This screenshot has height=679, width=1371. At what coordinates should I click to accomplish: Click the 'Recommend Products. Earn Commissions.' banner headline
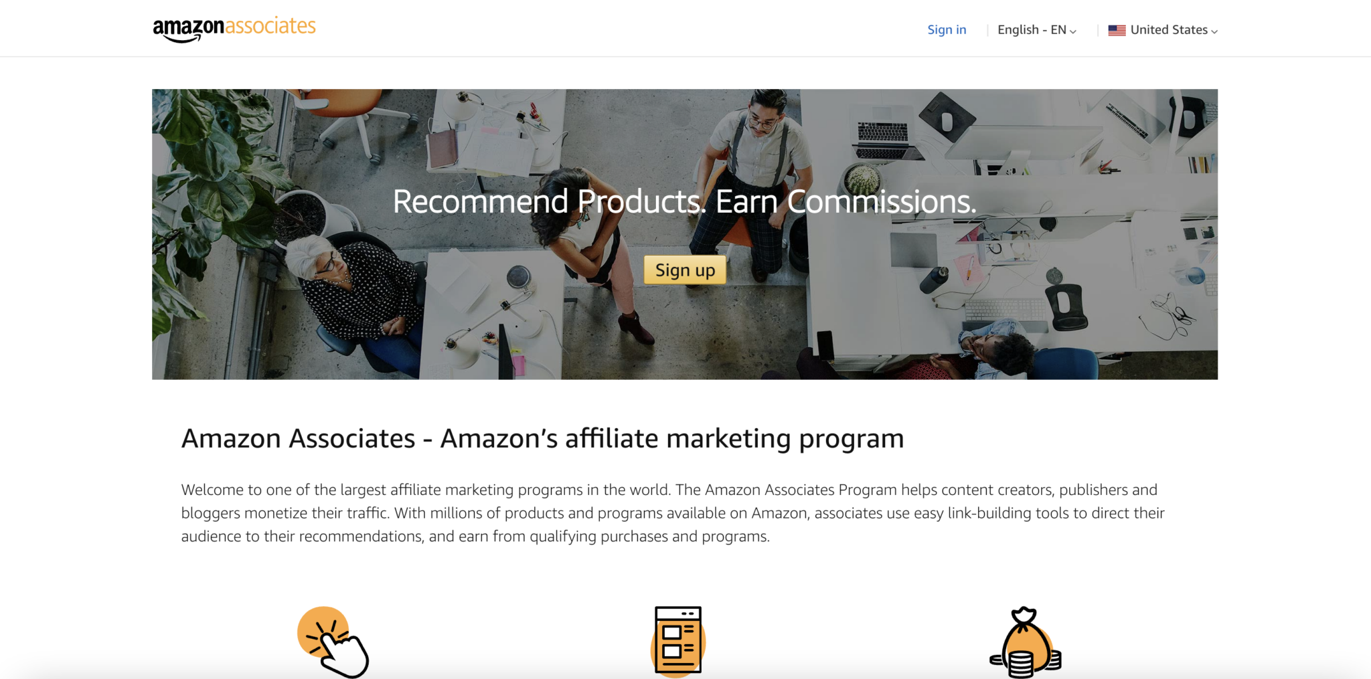pos(684,201)
